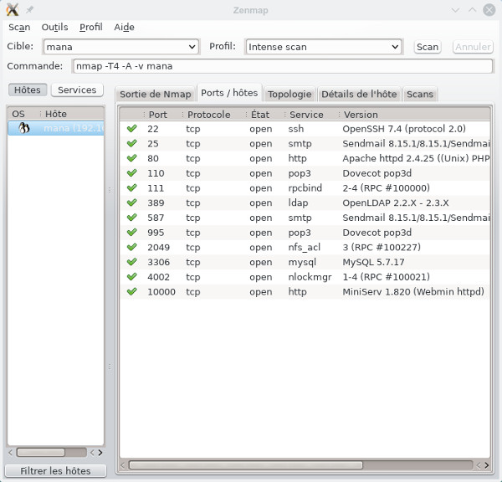The image size is (502, 482).
Task: Click the pin icon in the title bar
Action: tap(30, 9)
